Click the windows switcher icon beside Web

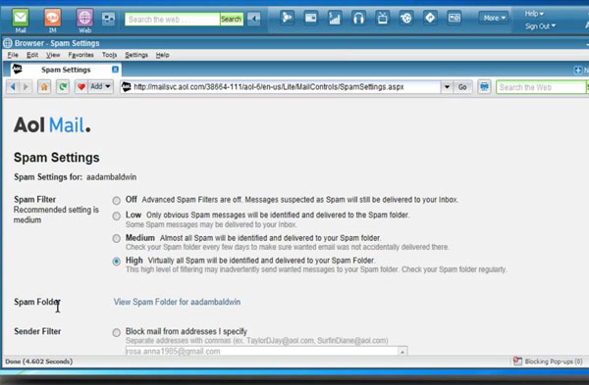point(108,19)
